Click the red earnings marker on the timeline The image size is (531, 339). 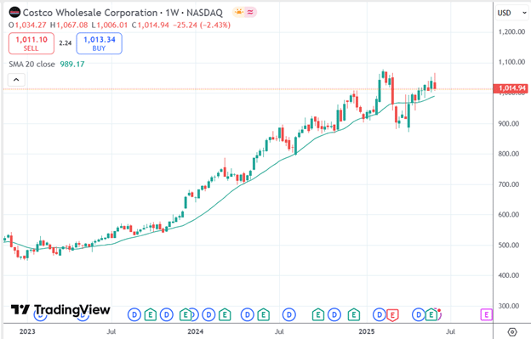392,315
